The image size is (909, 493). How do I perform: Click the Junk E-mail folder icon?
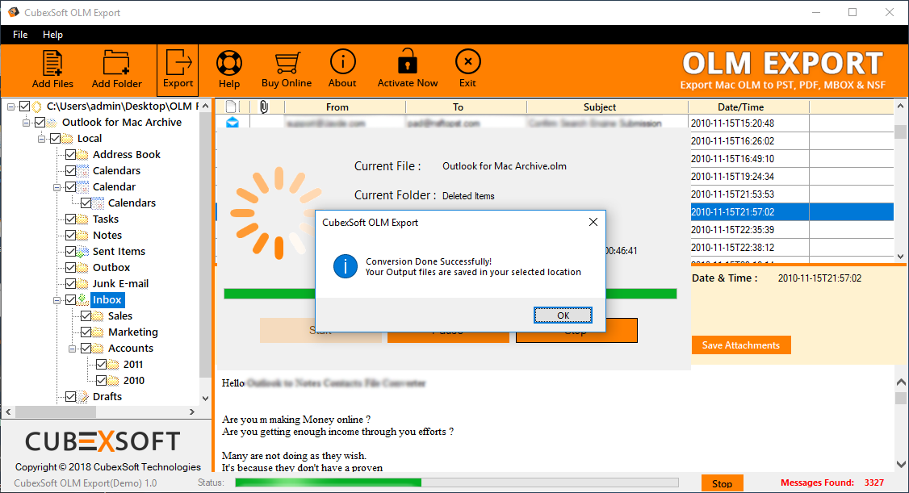(83, 284)
